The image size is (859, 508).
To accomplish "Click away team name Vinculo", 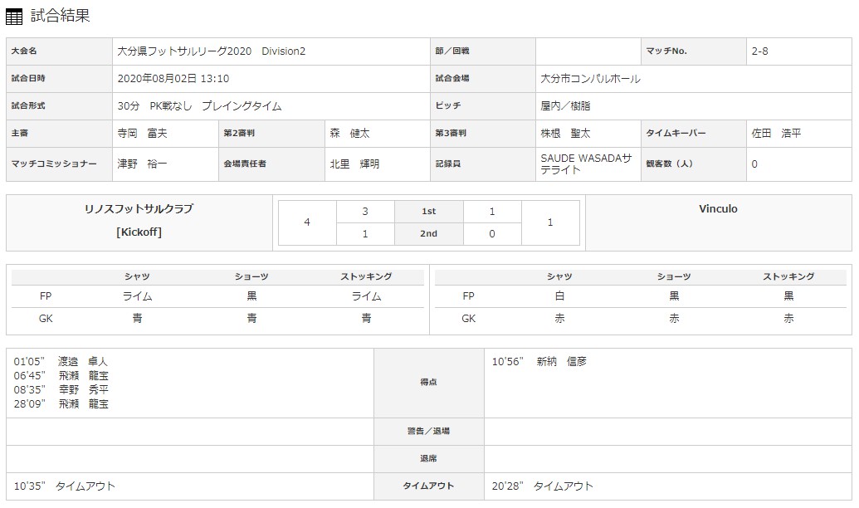I will (x=718, y=209).
